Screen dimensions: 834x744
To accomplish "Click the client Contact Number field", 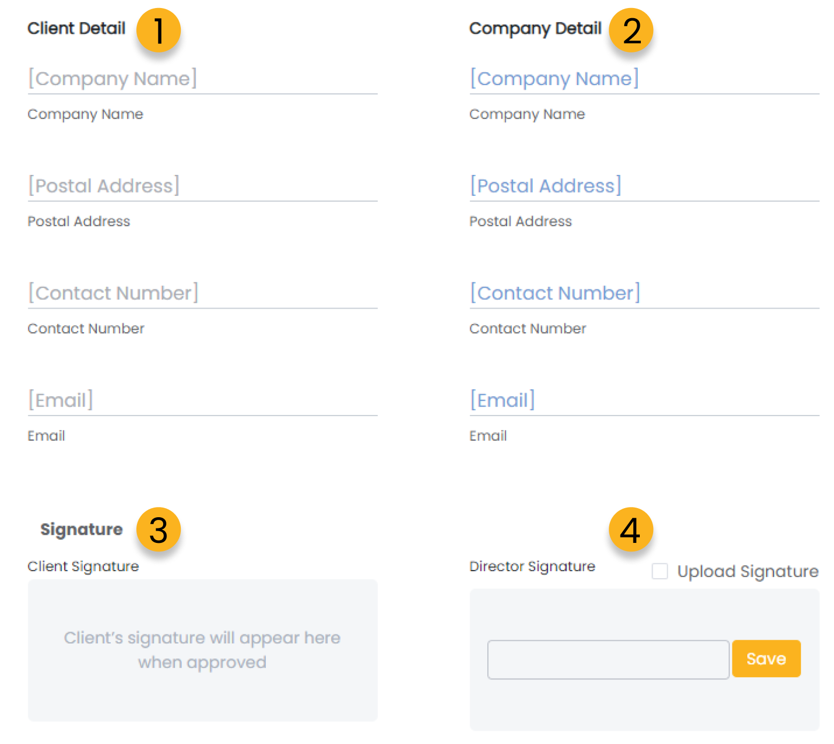I will coord(203,293).
